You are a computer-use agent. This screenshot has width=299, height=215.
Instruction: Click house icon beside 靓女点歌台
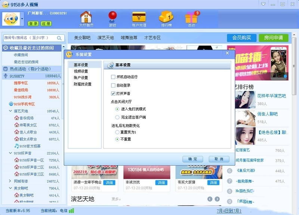click(x=16, y=139)
